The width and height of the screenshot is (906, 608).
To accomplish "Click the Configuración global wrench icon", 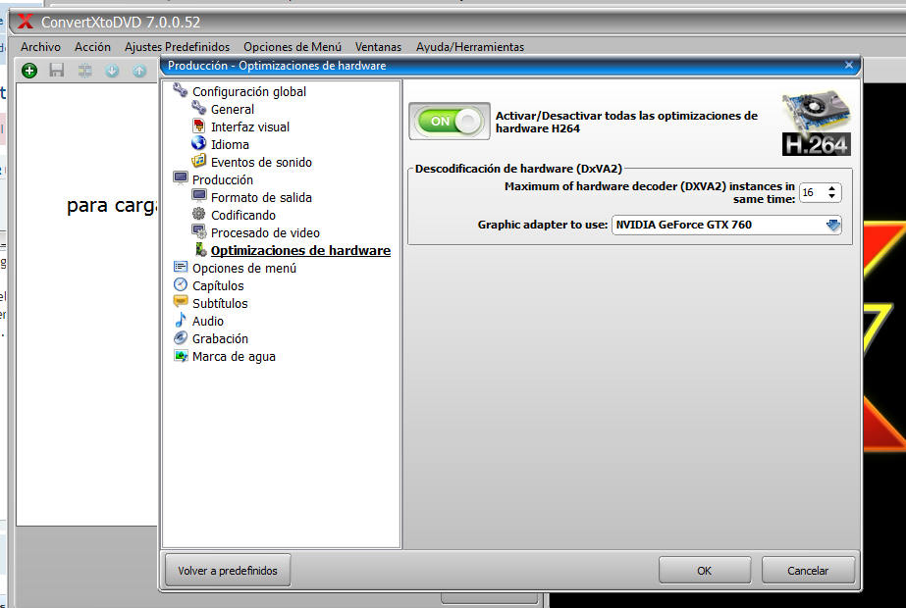I will [181, 90].
